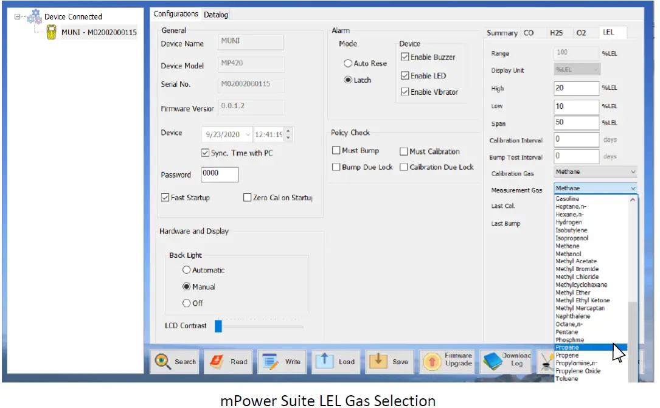This screenshot has width=660, height=408.
Task: Toggle the Enable Buzzer checkbox
Action: click(405, 57)
